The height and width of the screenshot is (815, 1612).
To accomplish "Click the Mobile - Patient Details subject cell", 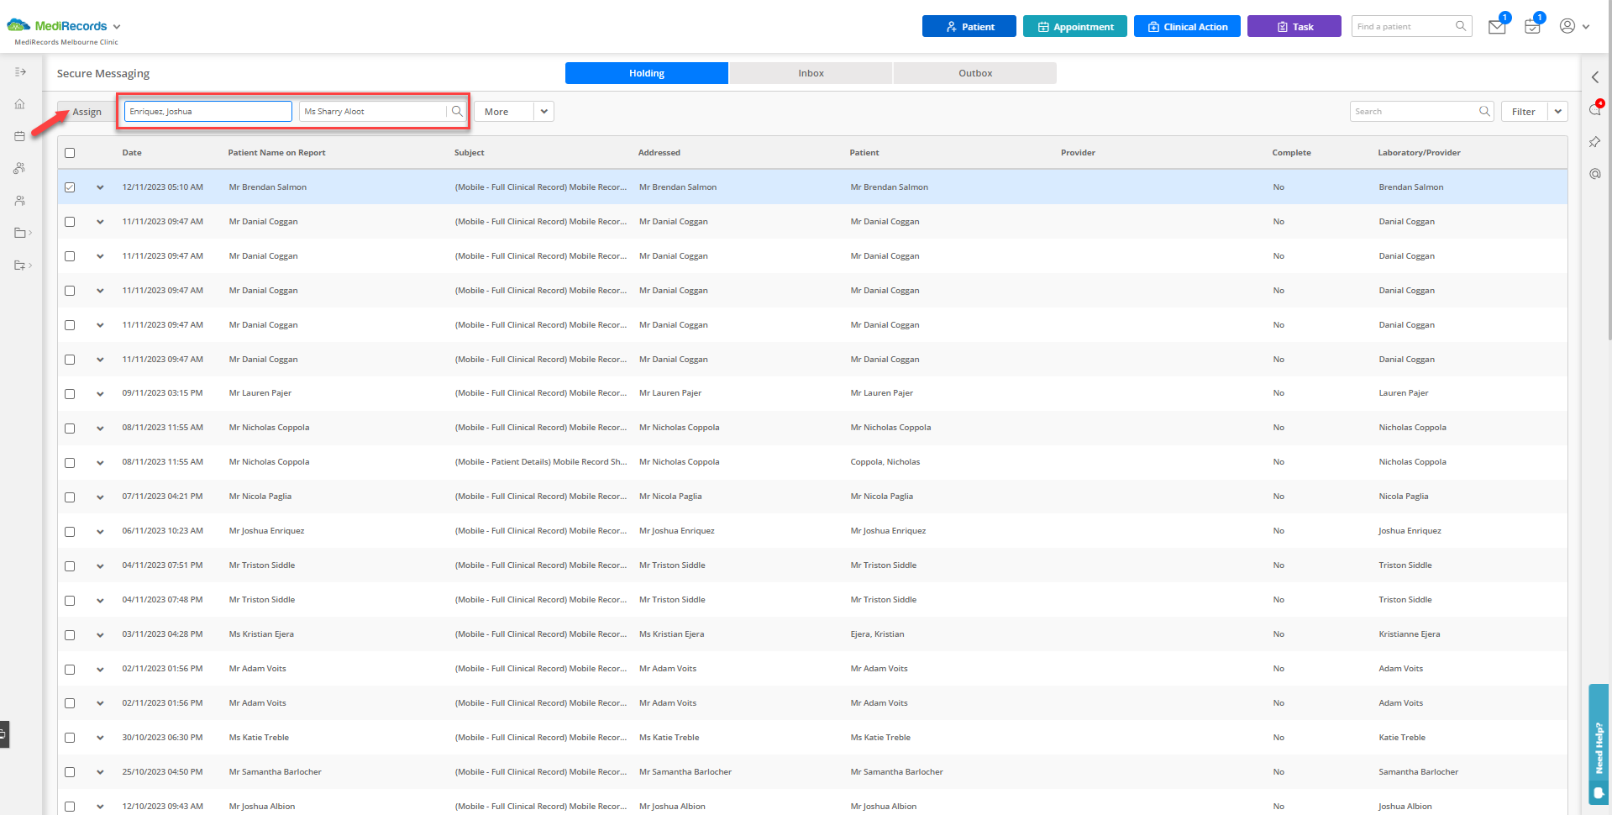I will tap(540, 462).
